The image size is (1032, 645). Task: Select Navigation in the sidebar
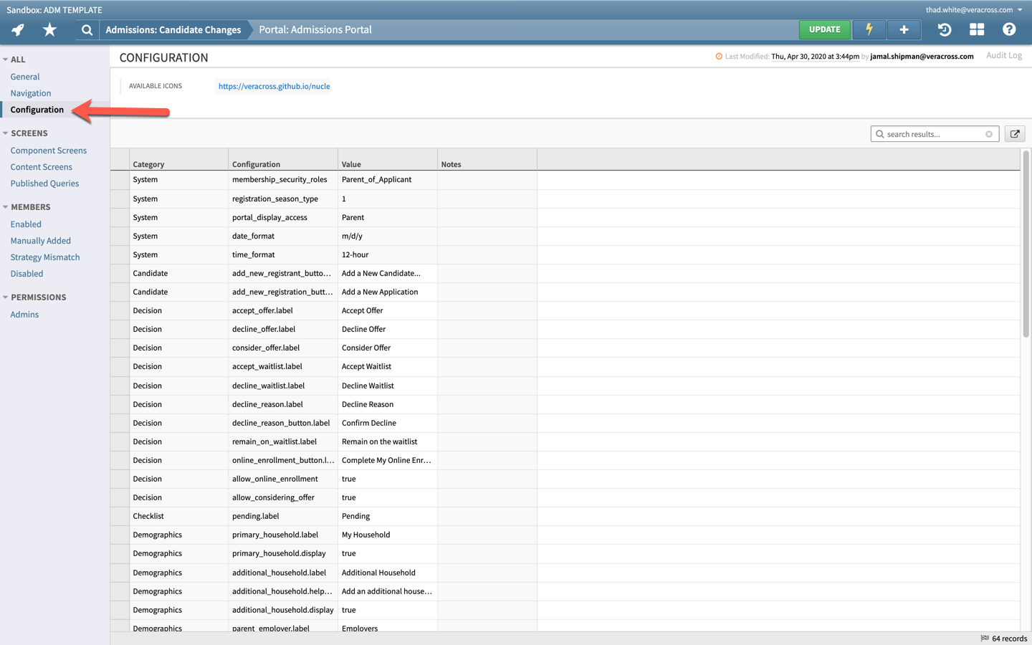point(31,93)
